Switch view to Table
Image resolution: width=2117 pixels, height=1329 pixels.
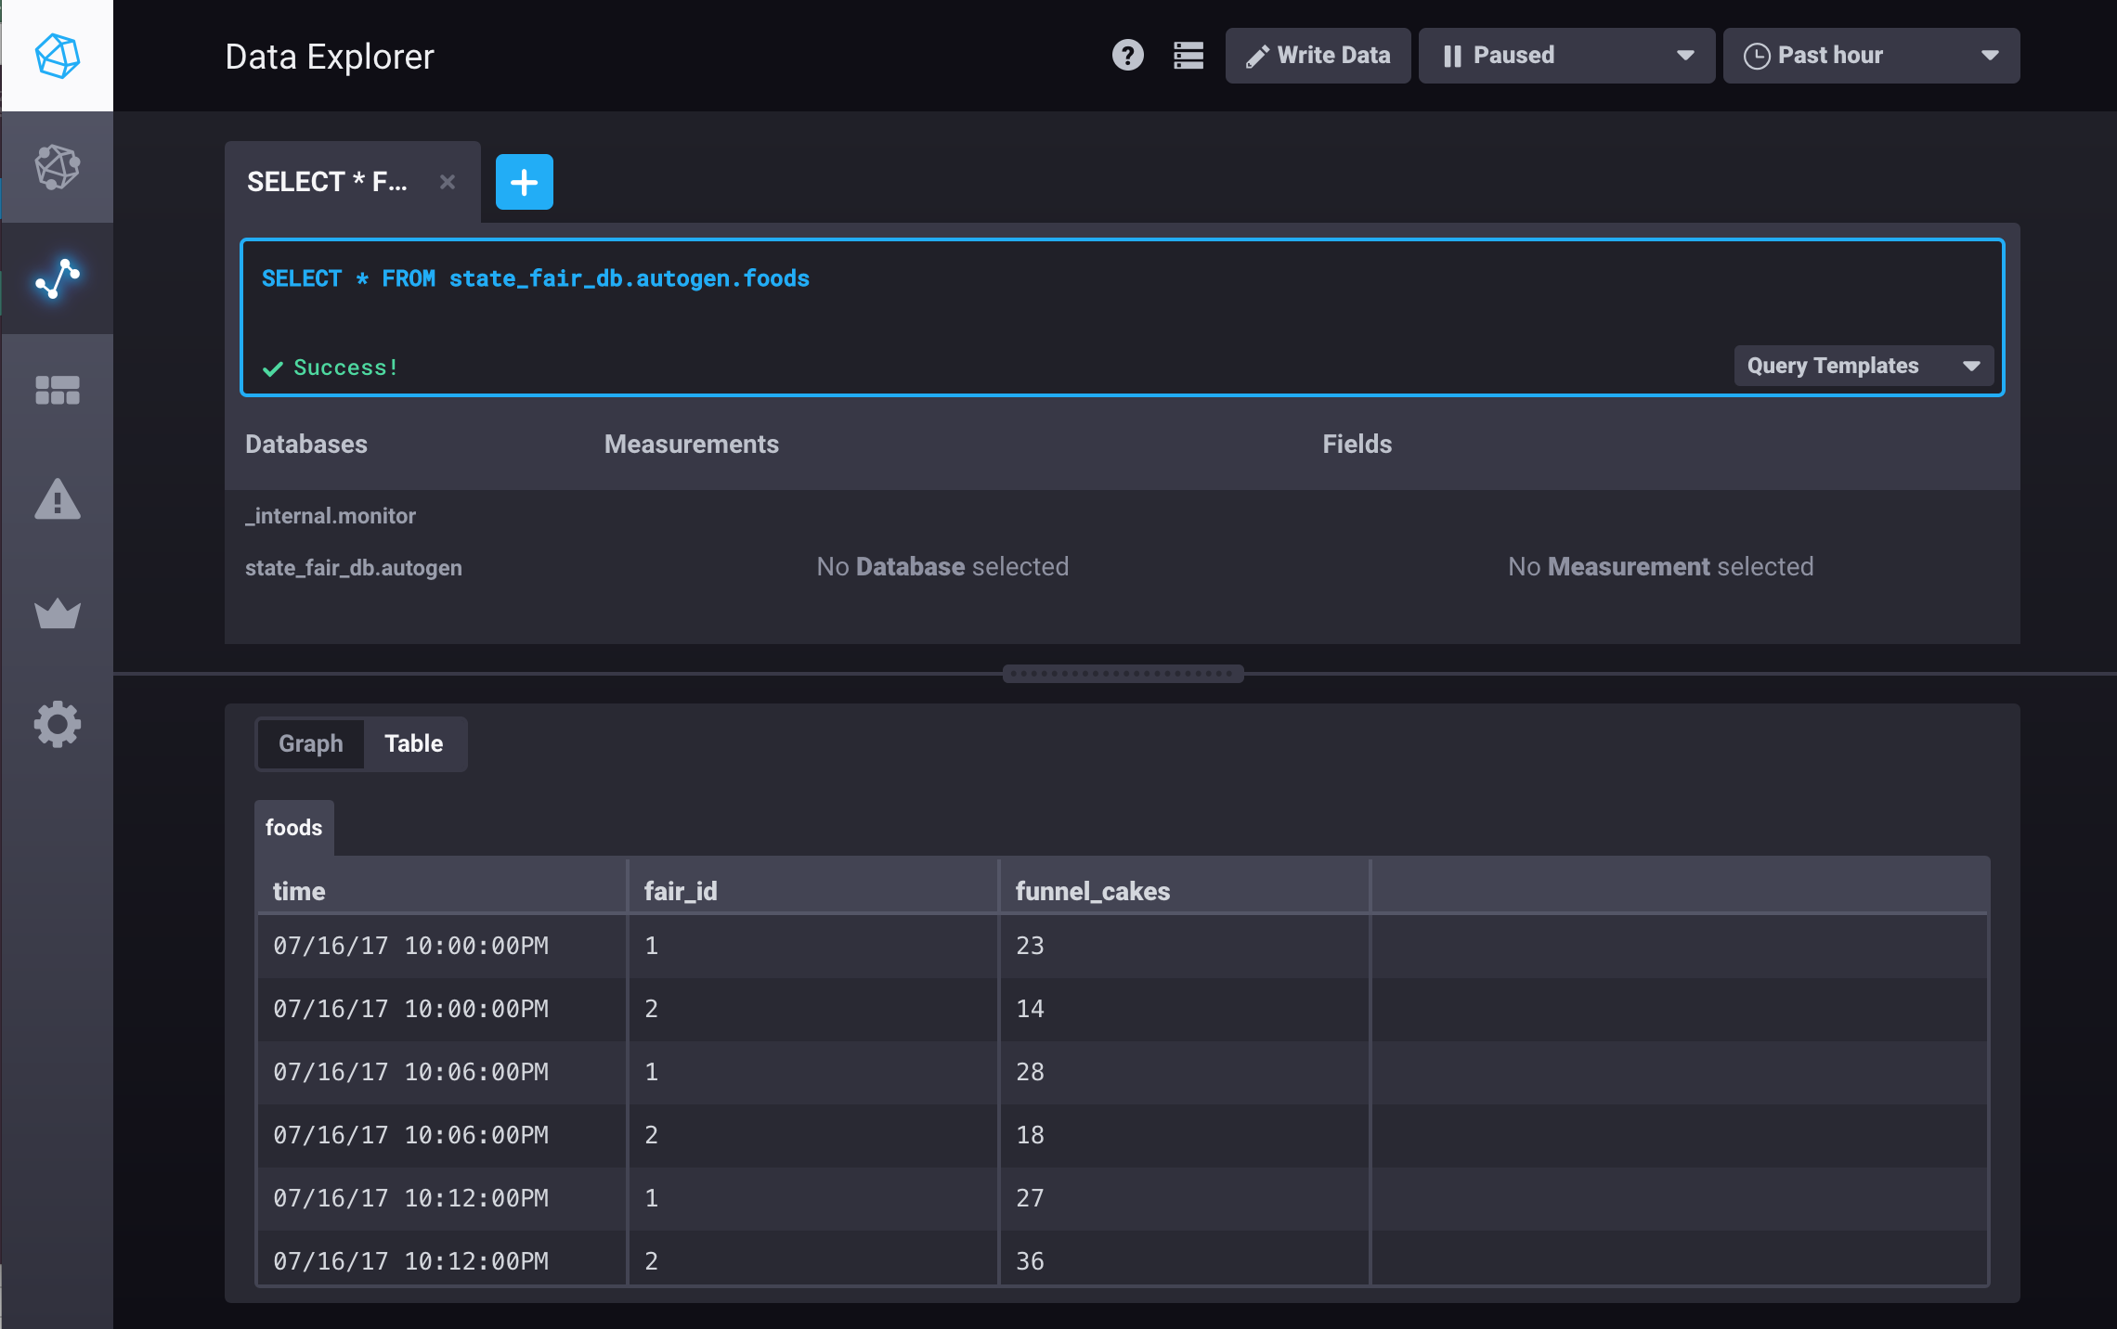tap(414, 743)
